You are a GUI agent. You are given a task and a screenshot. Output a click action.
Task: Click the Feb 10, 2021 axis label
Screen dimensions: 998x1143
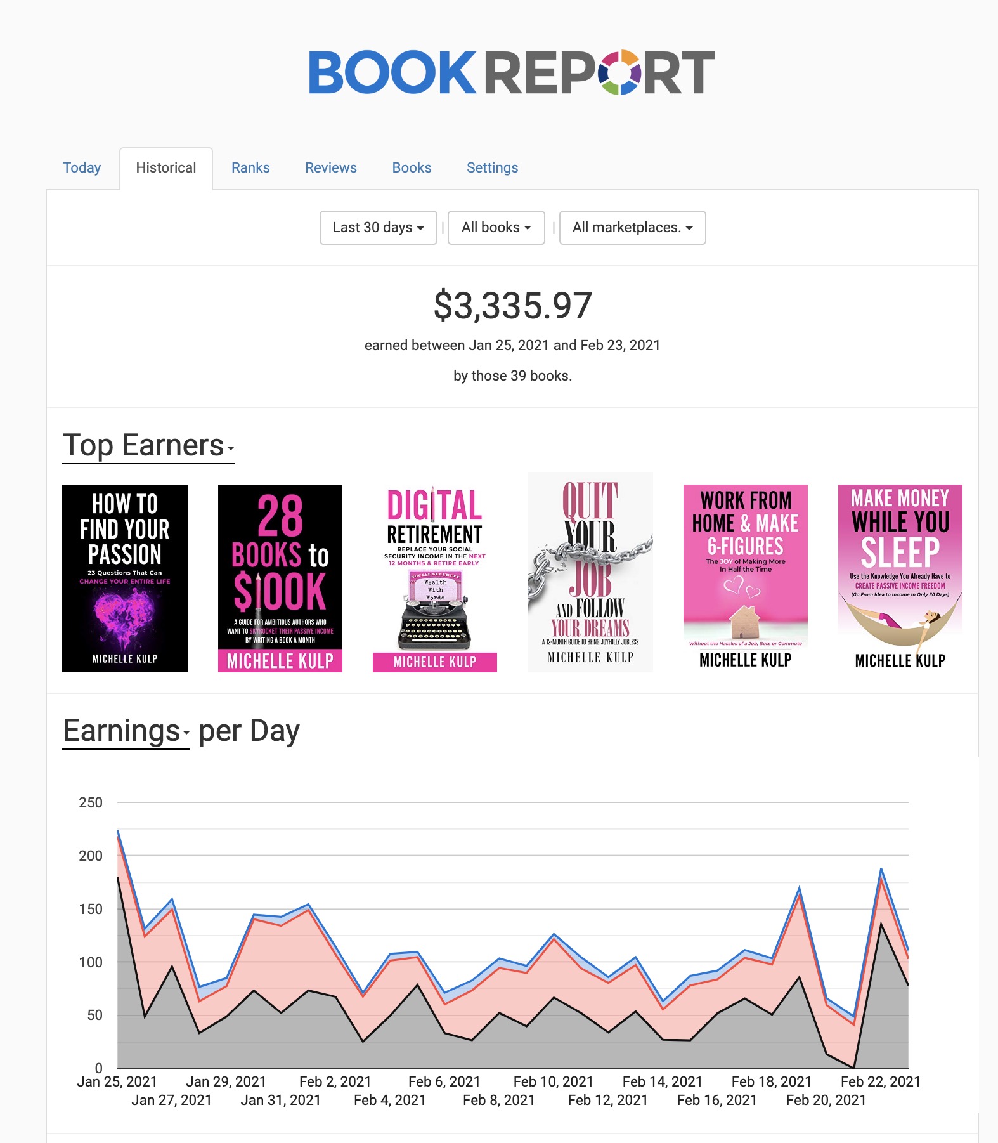coord(554,1081)
